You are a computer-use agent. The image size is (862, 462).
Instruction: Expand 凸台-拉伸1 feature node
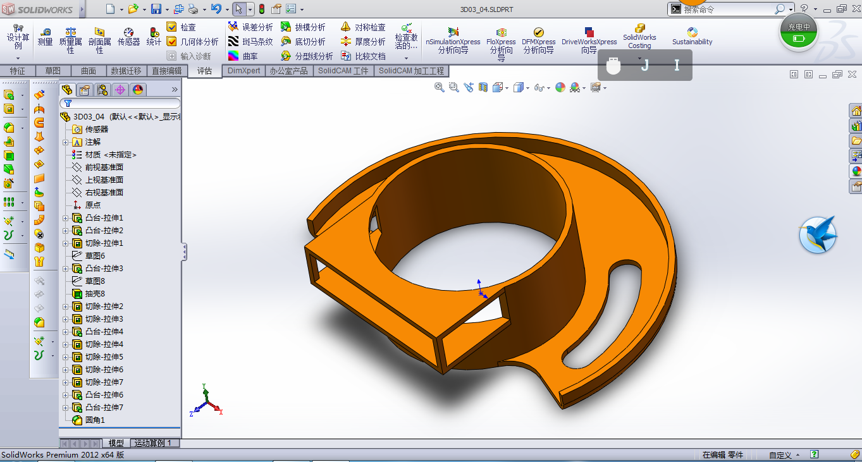[65, 218]
